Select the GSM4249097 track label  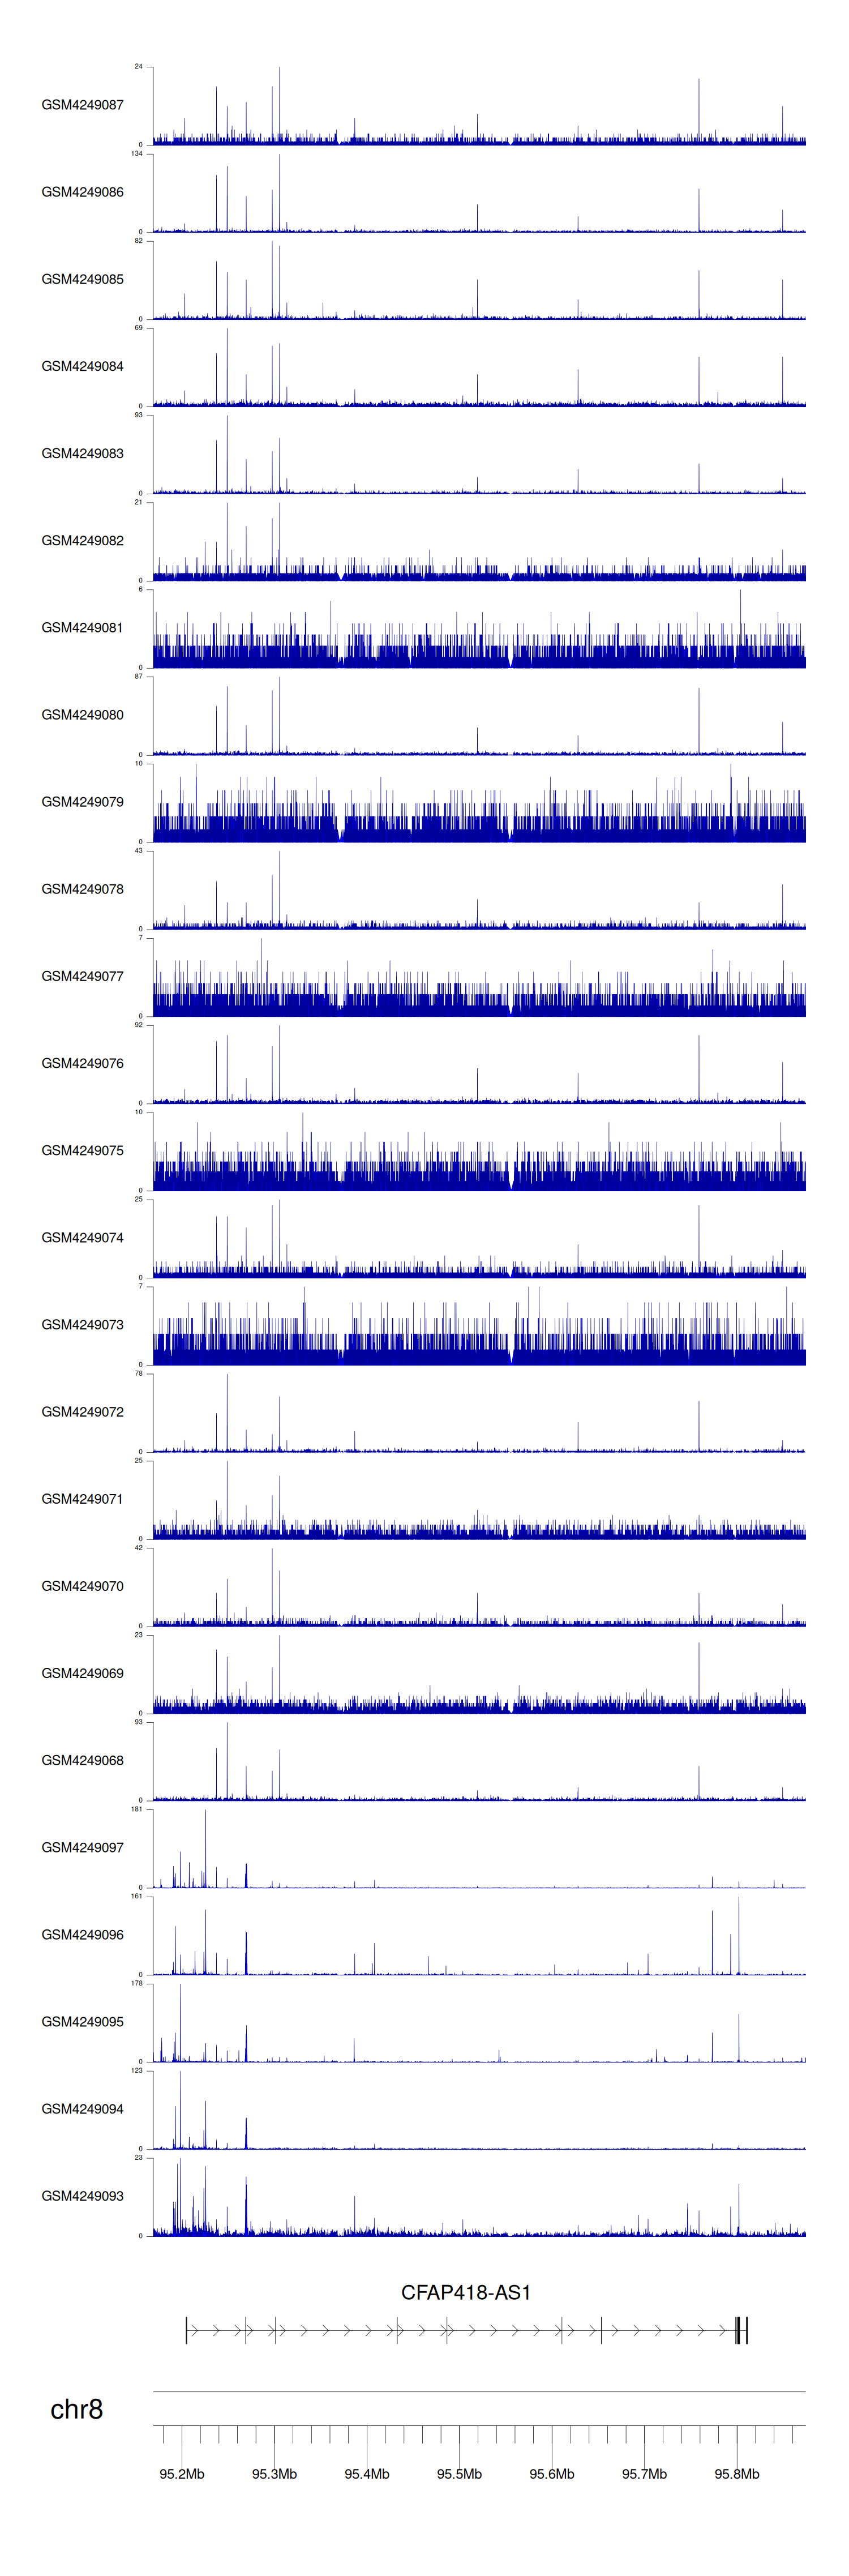[x=82, y=1847]
